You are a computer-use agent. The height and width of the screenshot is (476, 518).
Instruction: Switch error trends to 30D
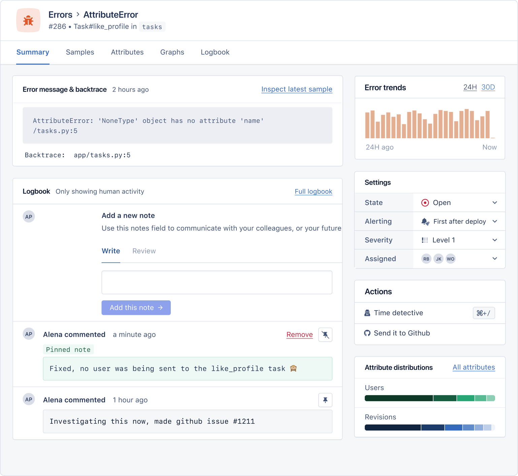tap(488, 87)
